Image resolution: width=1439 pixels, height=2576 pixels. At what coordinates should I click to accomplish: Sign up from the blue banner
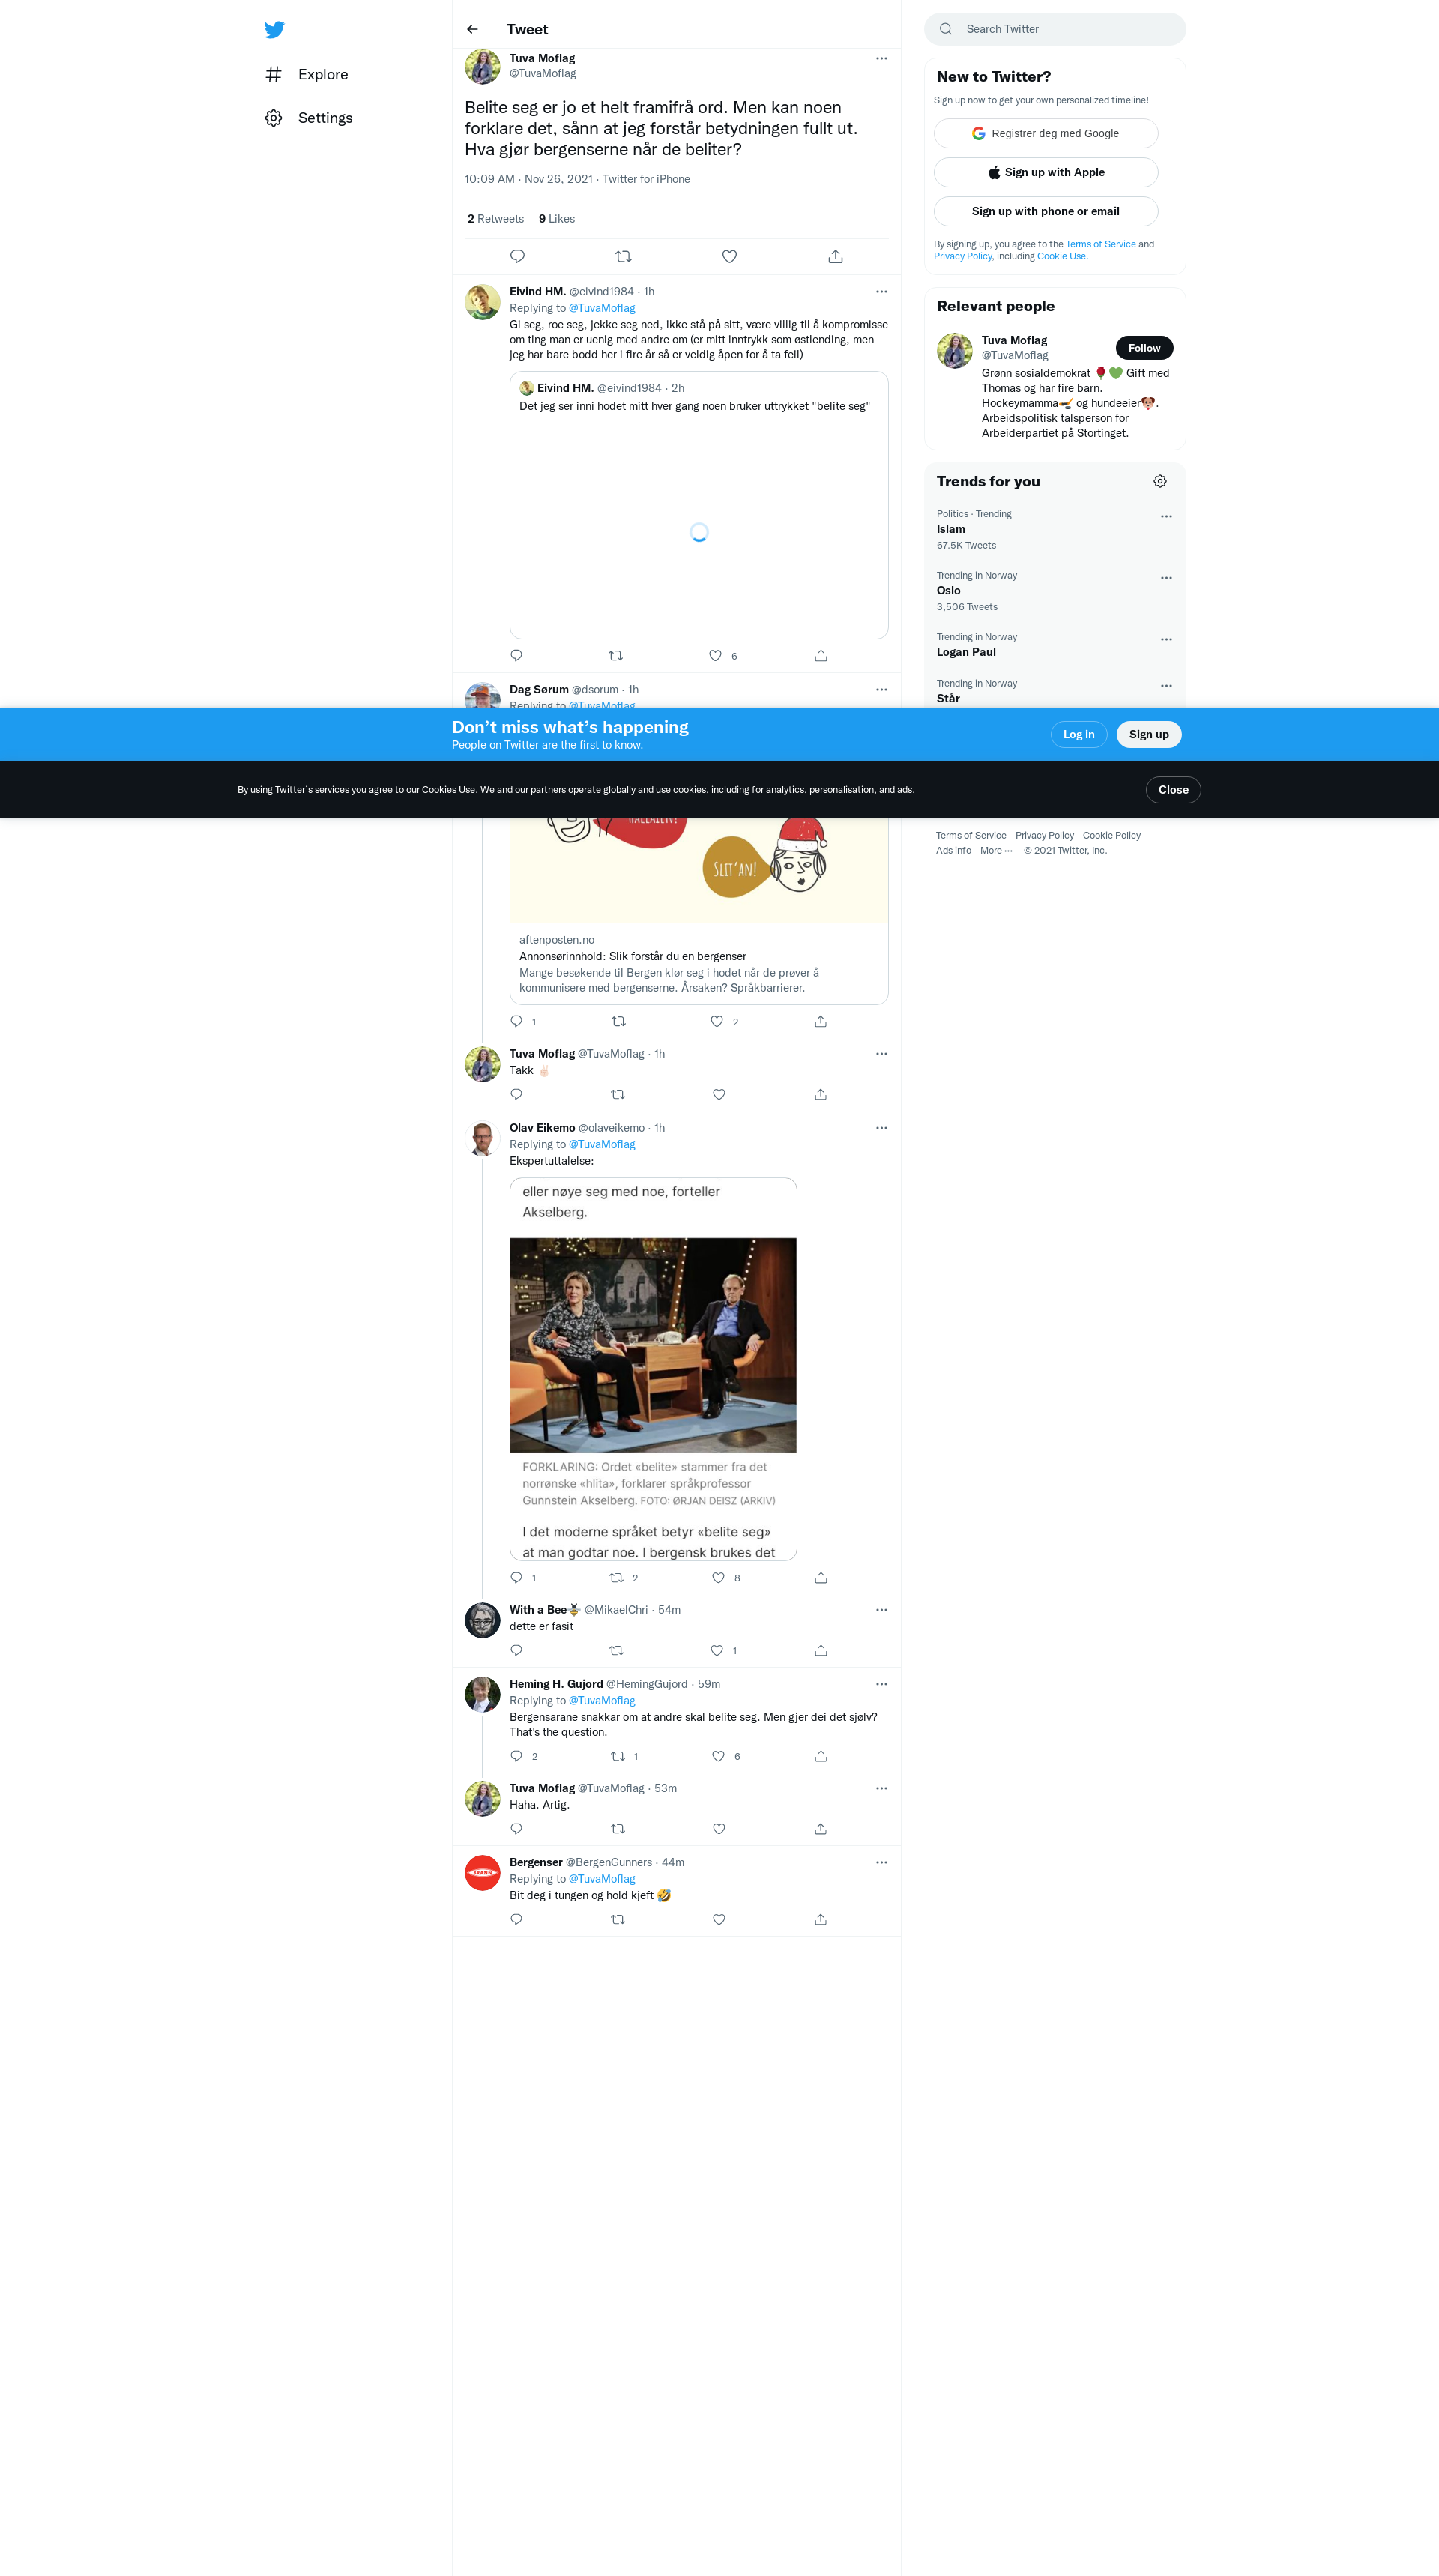(1148, 734)
